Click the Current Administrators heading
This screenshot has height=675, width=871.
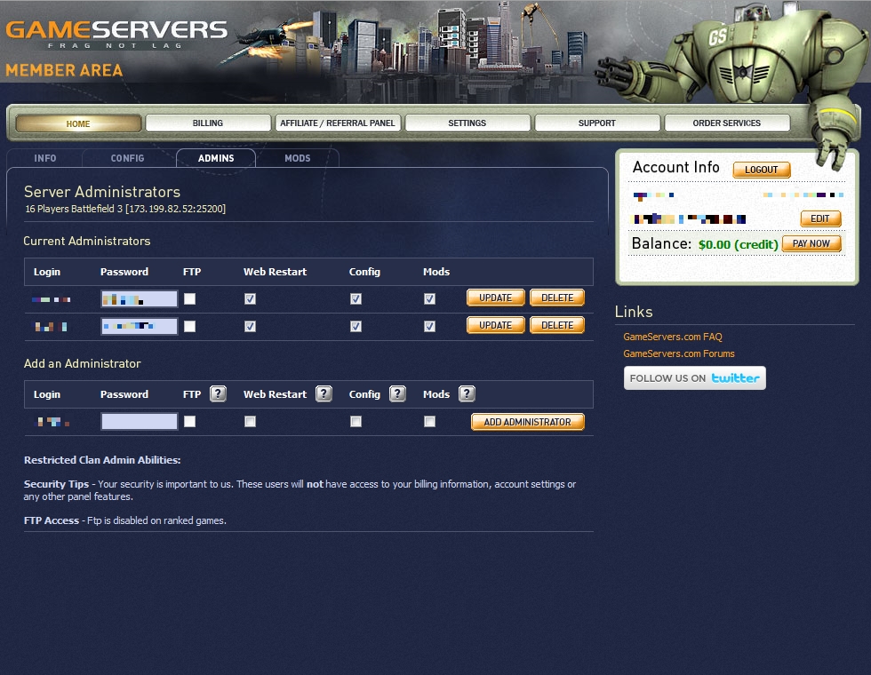click(x=87, y=242)
